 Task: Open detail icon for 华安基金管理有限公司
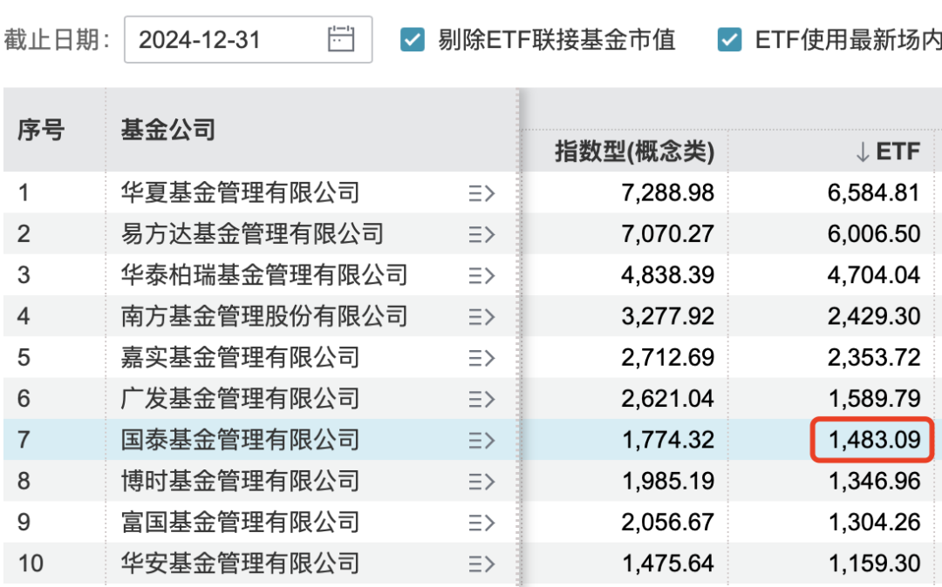point(481,564)
